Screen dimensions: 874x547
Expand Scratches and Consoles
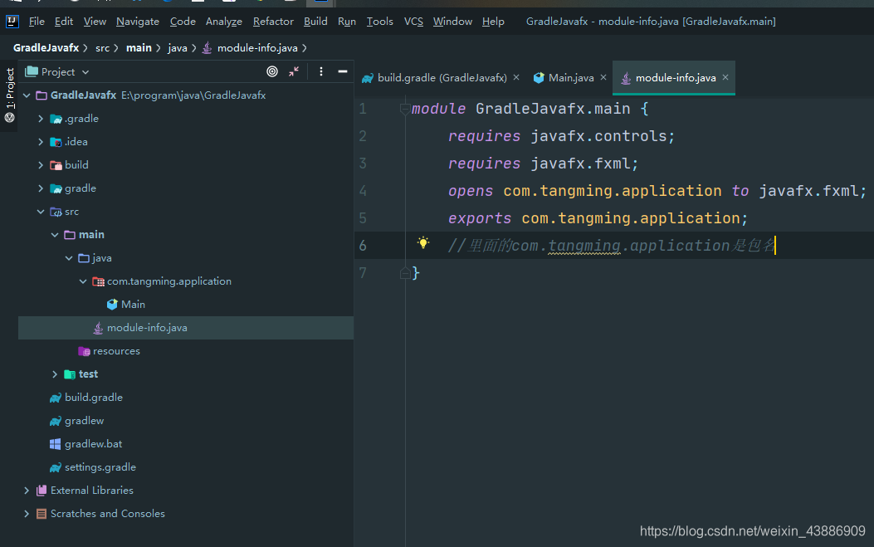pyautogui.click(x=27, y=514)
